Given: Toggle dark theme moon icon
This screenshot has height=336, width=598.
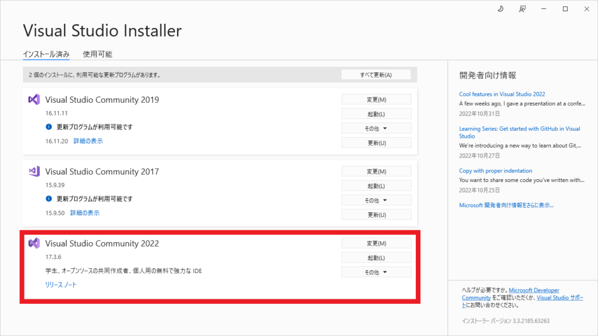Looking at the screenshot, I should [x=500, y=9].
